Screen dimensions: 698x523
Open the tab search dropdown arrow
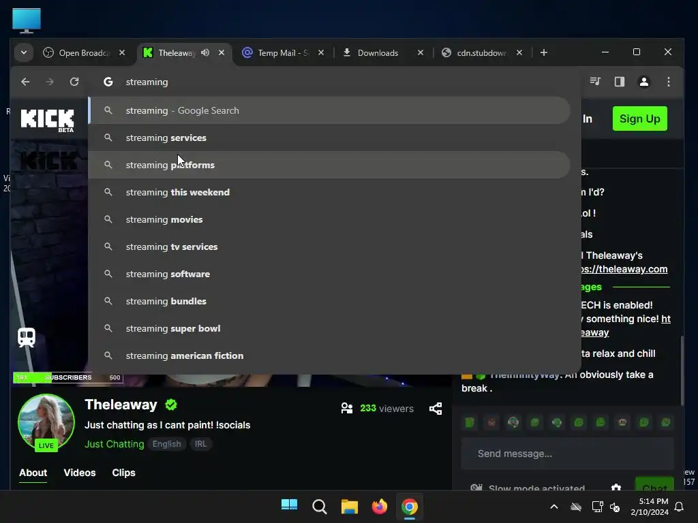click(x=24, y=52)
